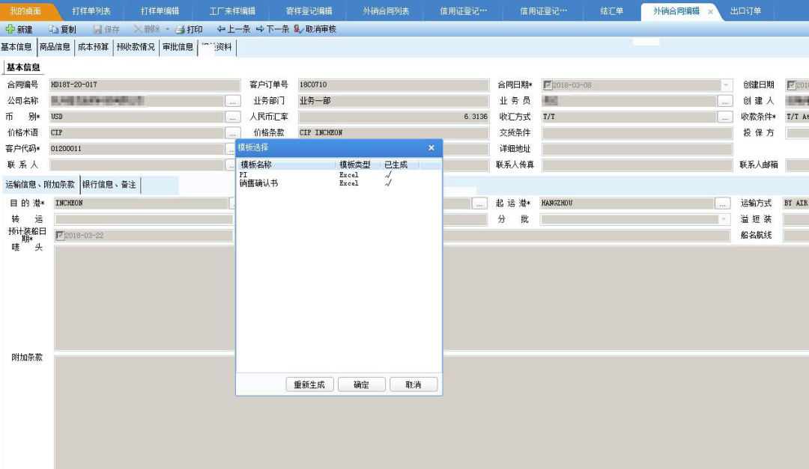
Task: Open lookup button beside 业务员 field
Action: click(x=724, y=101)
